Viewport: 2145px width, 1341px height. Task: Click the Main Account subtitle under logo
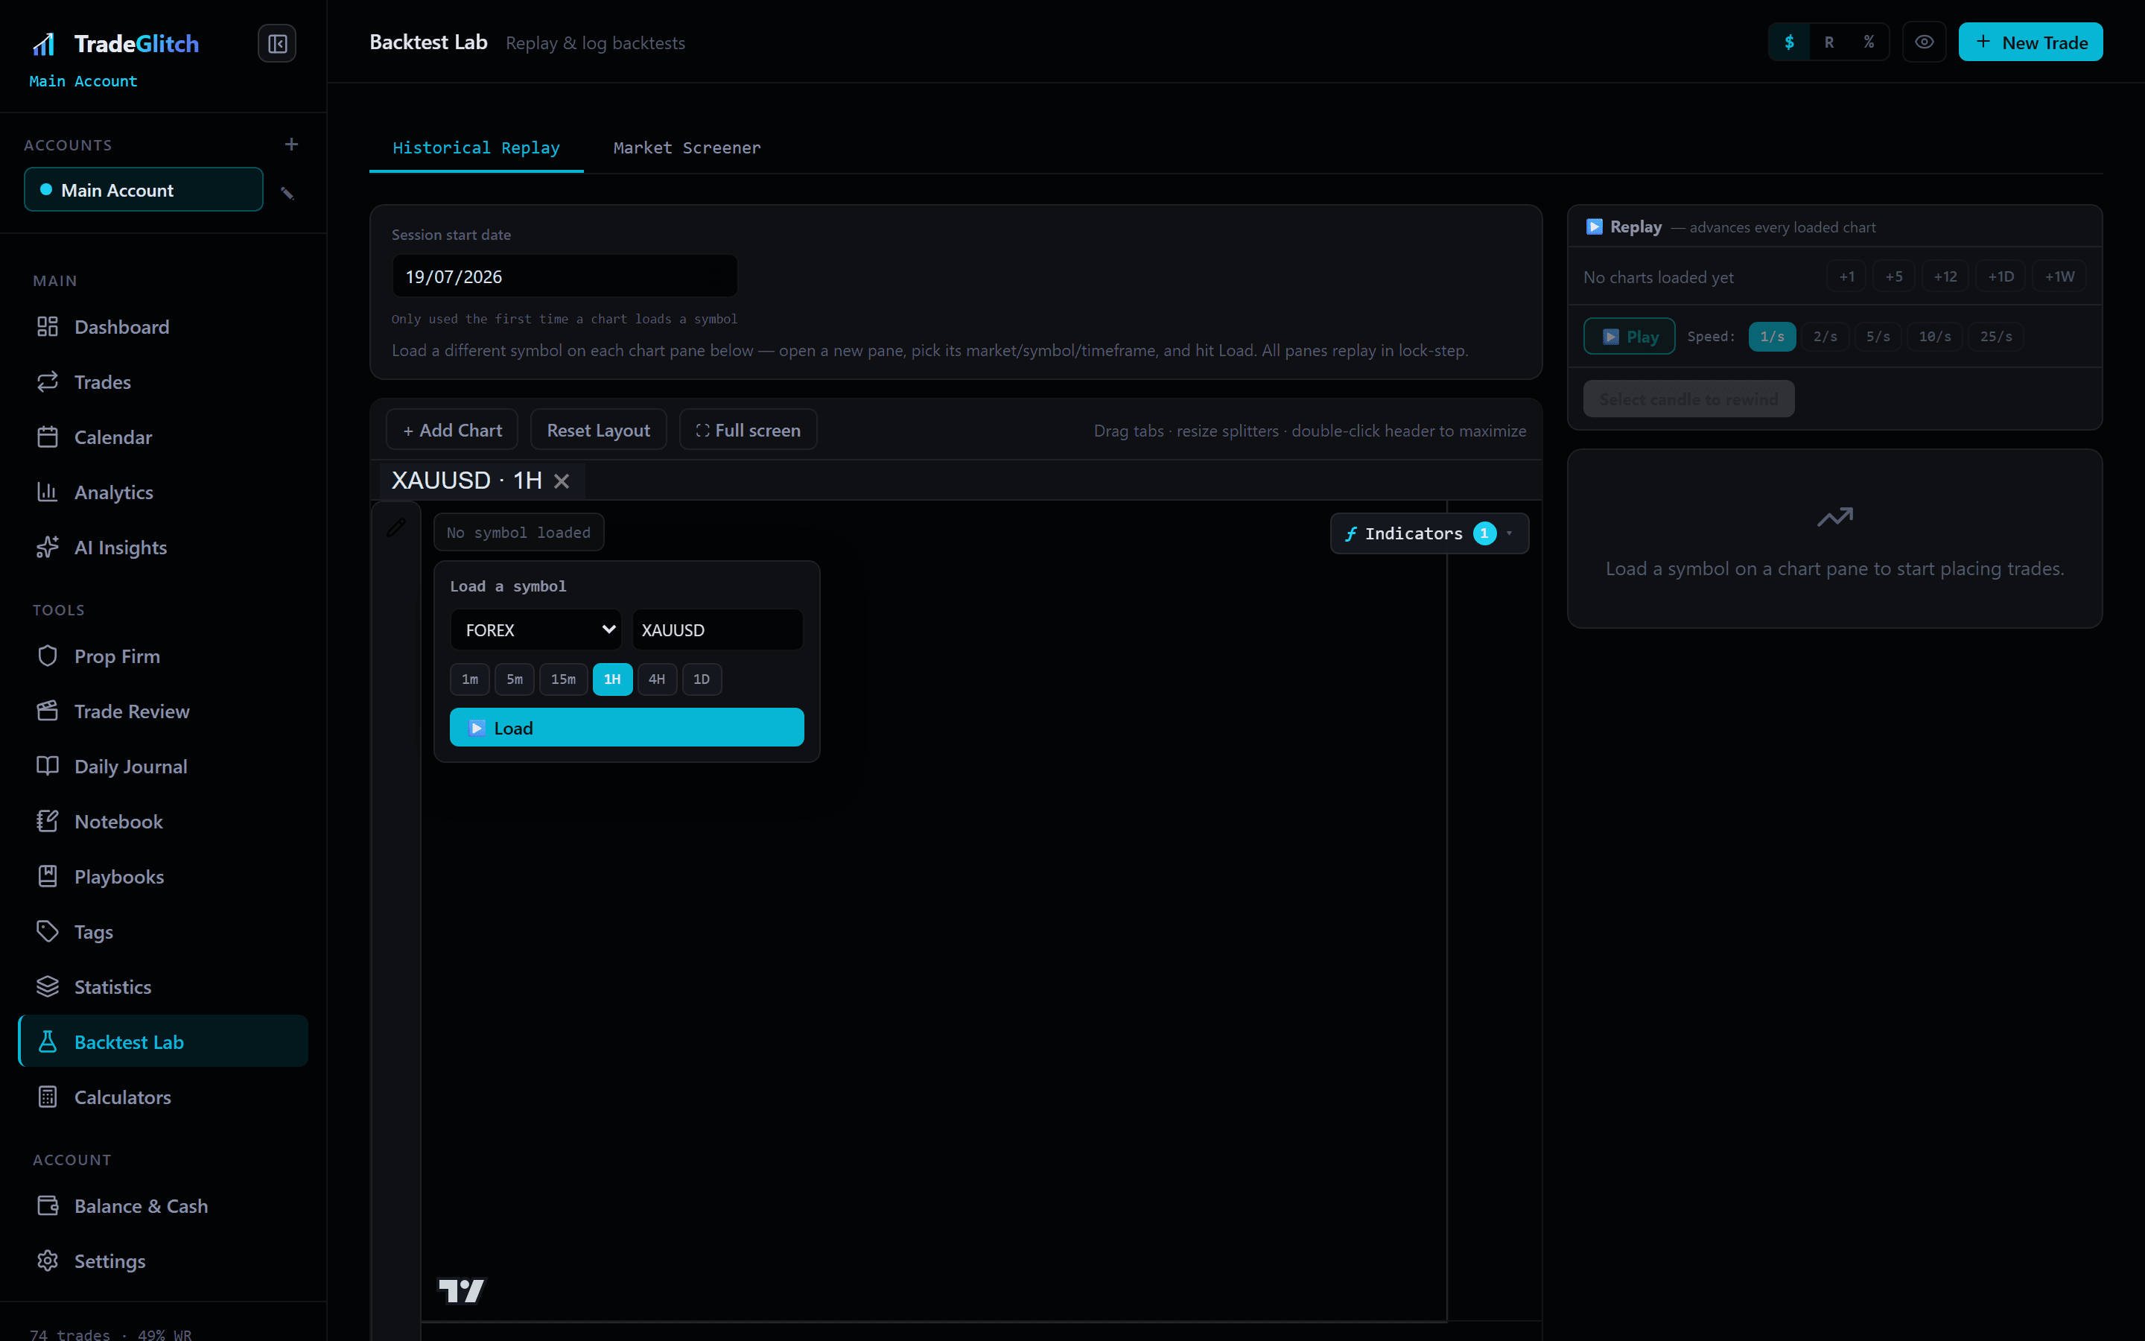[83, 82]
